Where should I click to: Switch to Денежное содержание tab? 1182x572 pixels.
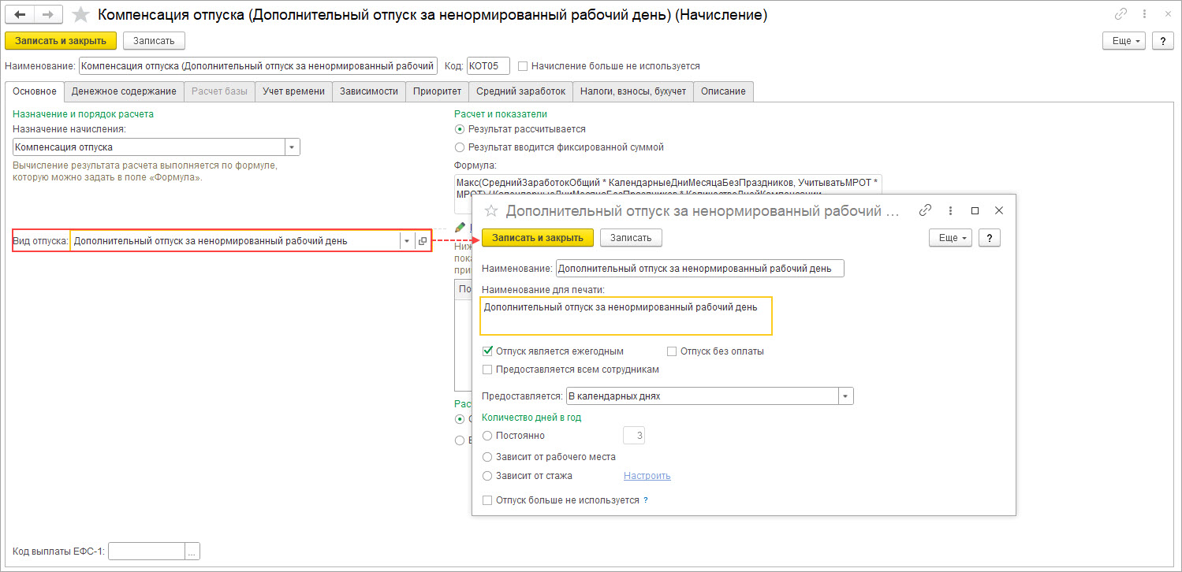click(x=125, y=91)
